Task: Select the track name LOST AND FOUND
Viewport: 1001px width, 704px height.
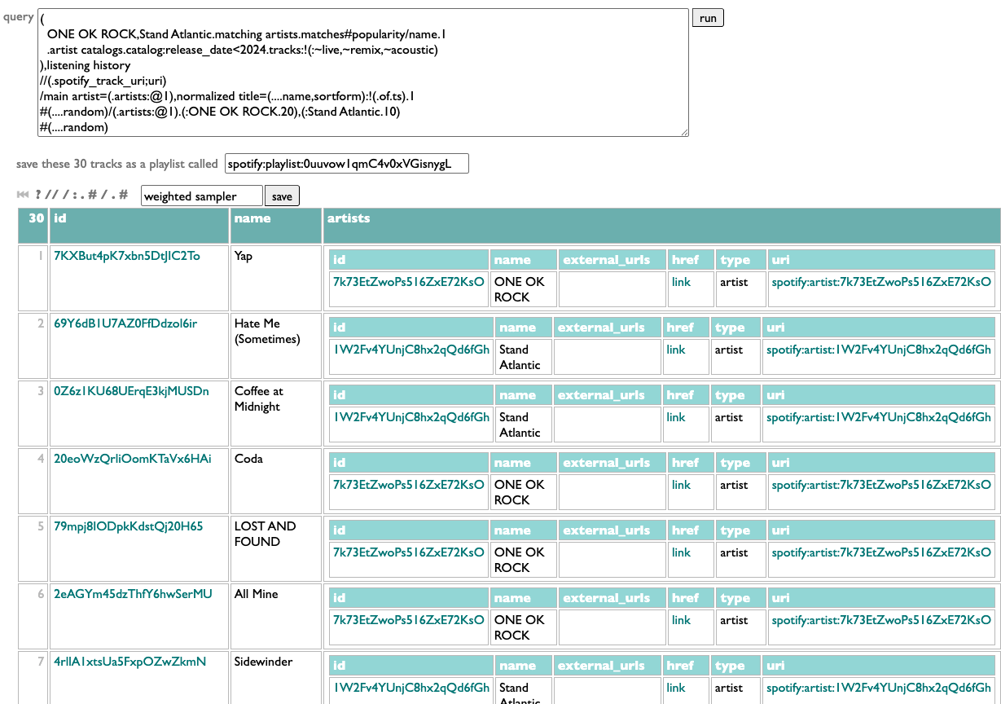Action: [x=265, y=535]
